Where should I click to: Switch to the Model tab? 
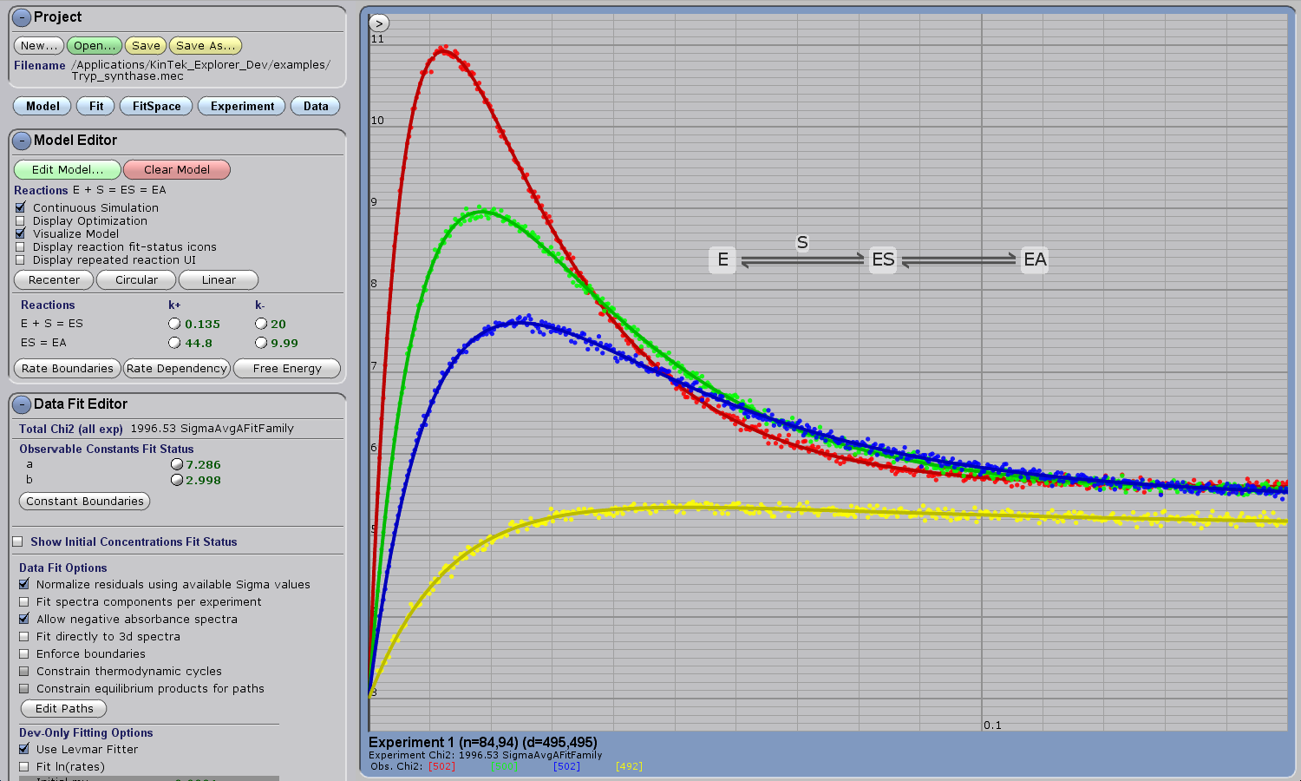click(x=42, y=106)
